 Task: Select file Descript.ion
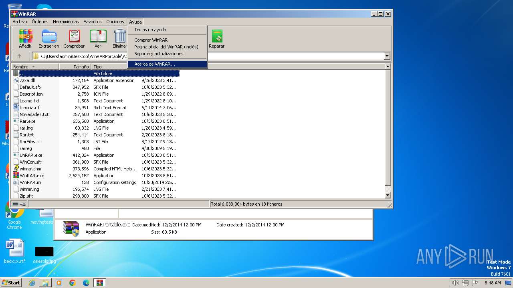[x=31, y=94]
